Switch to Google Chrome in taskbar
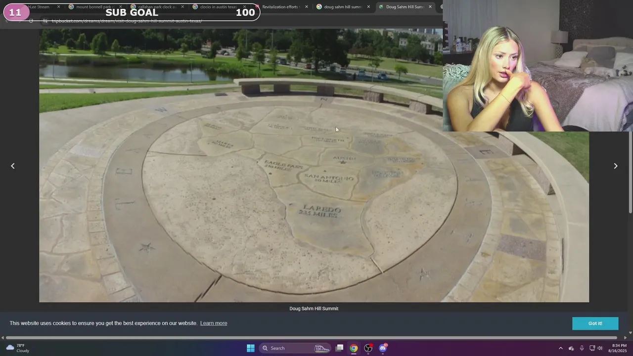The height and width of the screenshot is (356, 633). tap(354, 348)
